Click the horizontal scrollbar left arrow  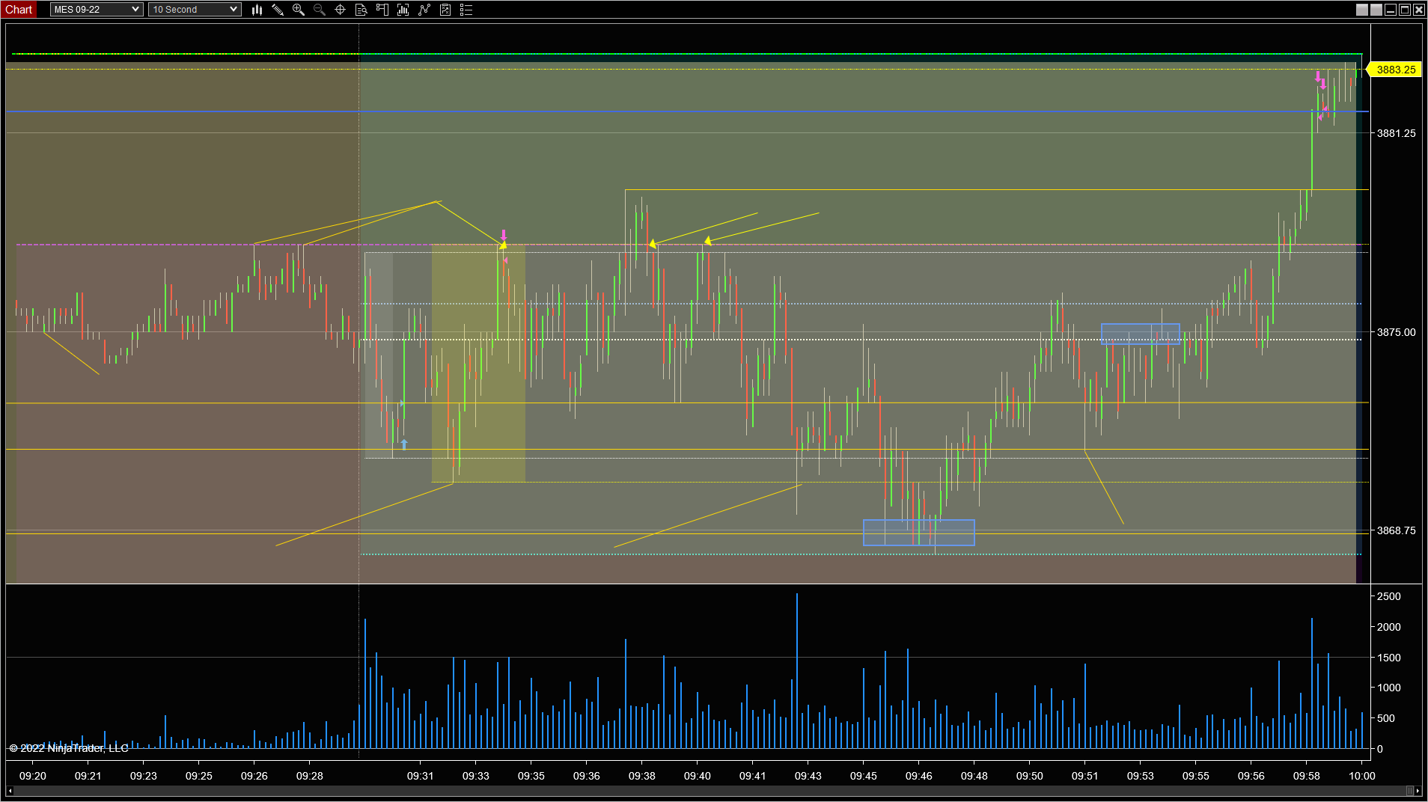tap(10, 791)
